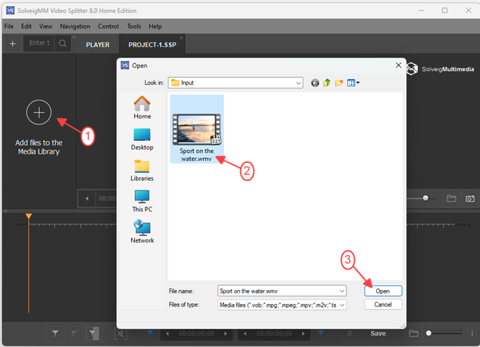The width and height of the screenshot is (480, 347).
Task: Click the remove marker crossed icon
Action: 74,333
